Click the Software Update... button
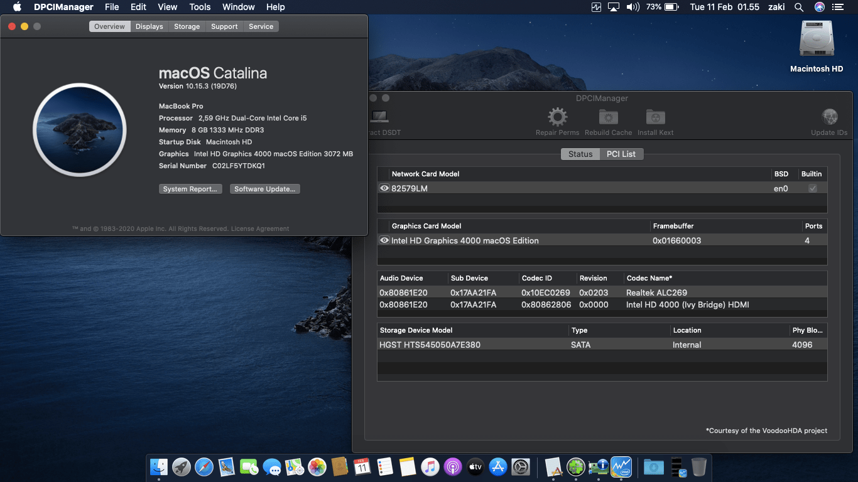Image resolution: width=858 pixels, height=482 pixels. 265,189
